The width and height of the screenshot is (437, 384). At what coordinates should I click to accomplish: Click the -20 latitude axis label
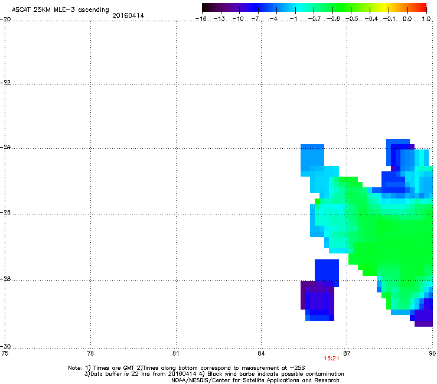(6, 19)
